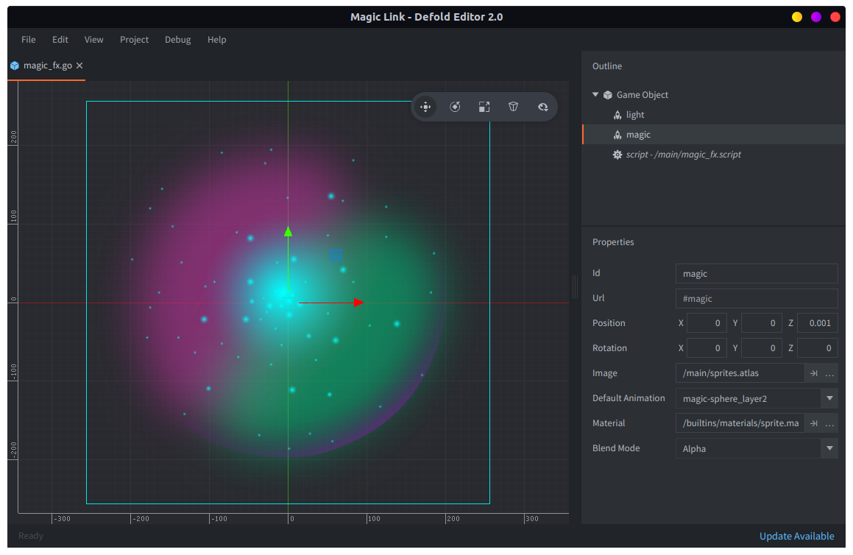Image resolution: width=853 pixels, height=555 pixels.
Task: Select the Rotate tool
Action: pos(455,107)
